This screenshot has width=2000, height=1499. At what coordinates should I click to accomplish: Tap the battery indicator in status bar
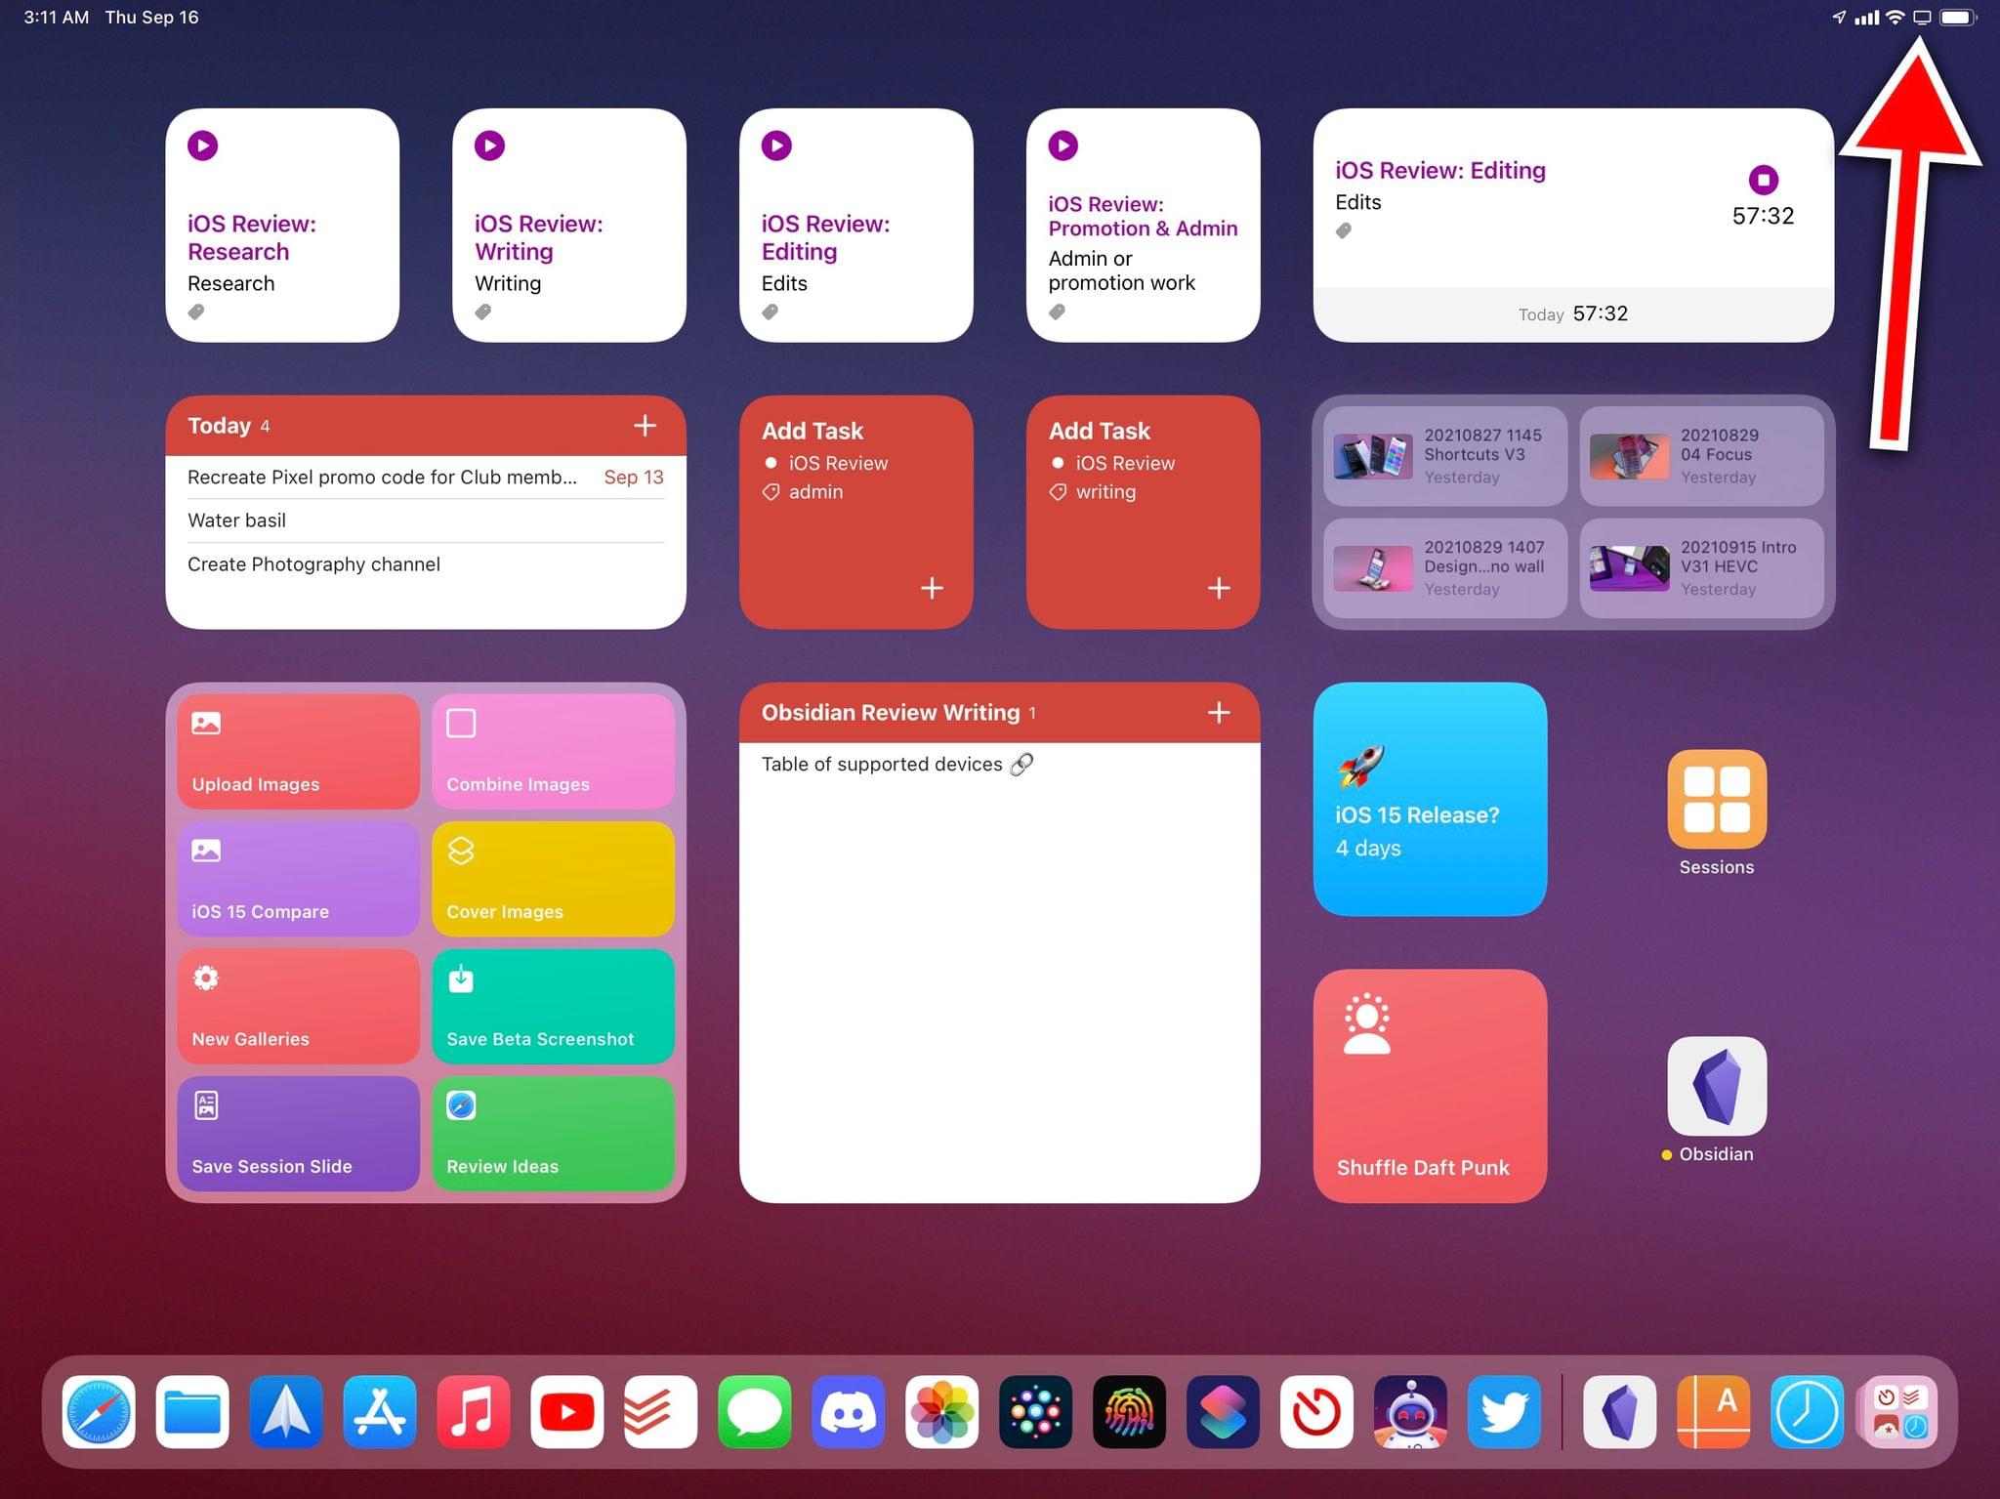click(x=1958, y=17)
